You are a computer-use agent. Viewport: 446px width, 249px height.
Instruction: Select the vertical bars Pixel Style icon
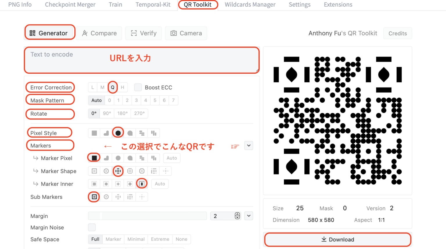[154, 132]
